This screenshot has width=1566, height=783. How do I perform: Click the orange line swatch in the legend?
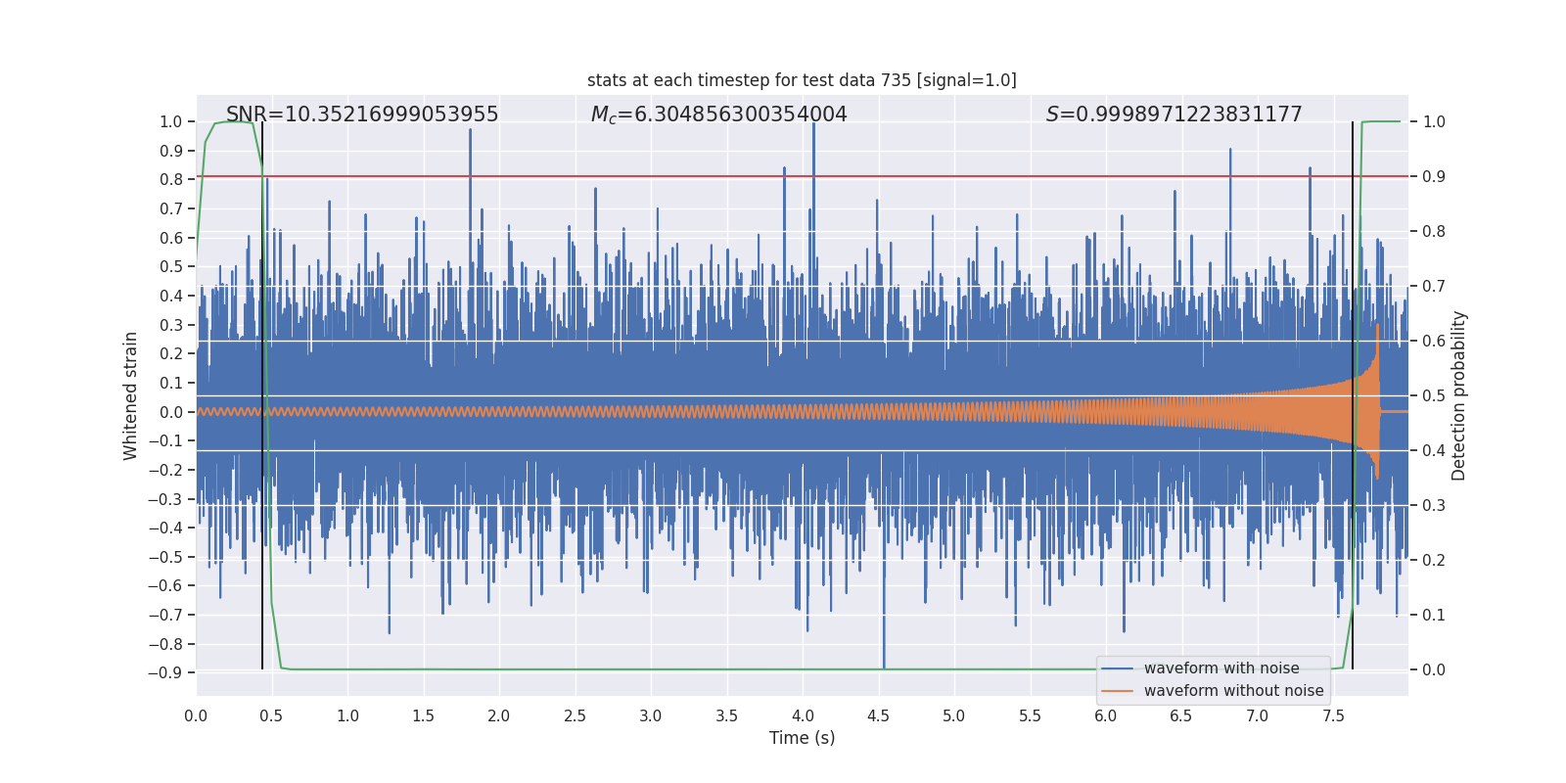click(x=1118, y=691)
